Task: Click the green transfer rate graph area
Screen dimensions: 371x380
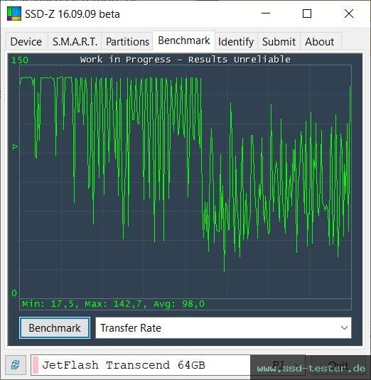Action: click(x=185, y=182)
